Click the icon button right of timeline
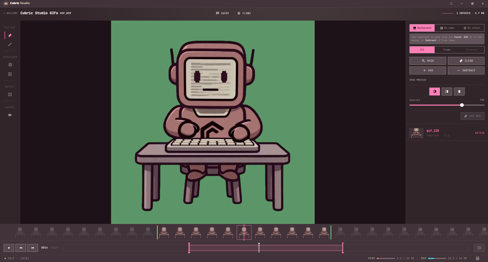Image resolution: width=488 pixels, height=262 pixels. [479, 248]
